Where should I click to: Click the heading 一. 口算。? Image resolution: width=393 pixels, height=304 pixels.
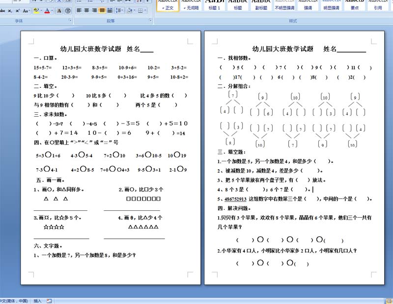tap(45, 58)
